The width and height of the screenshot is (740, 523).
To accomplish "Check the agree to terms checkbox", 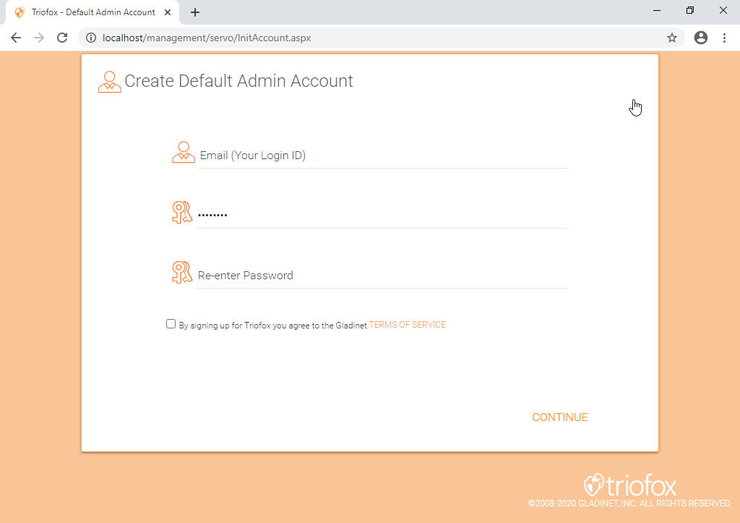I will [x=171, y=323].
